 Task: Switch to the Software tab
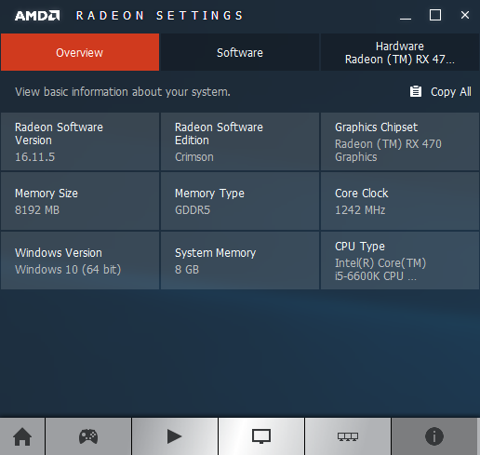(x=240, y=52)
